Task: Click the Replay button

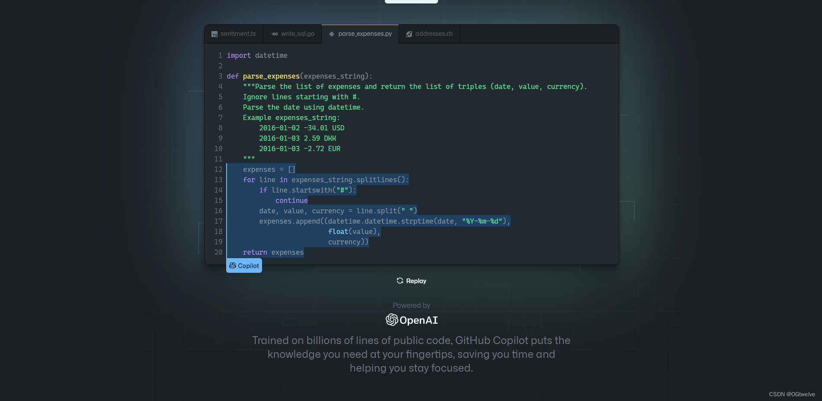Action: [x=411, y=281]
